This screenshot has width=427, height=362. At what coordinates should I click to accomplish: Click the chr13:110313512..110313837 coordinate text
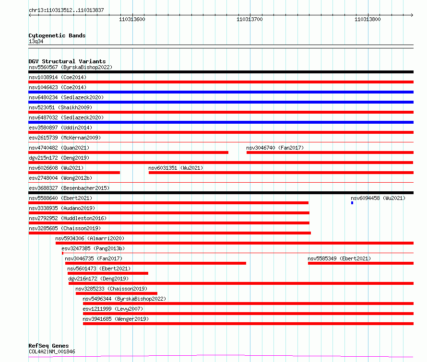[x=66, y=11]
